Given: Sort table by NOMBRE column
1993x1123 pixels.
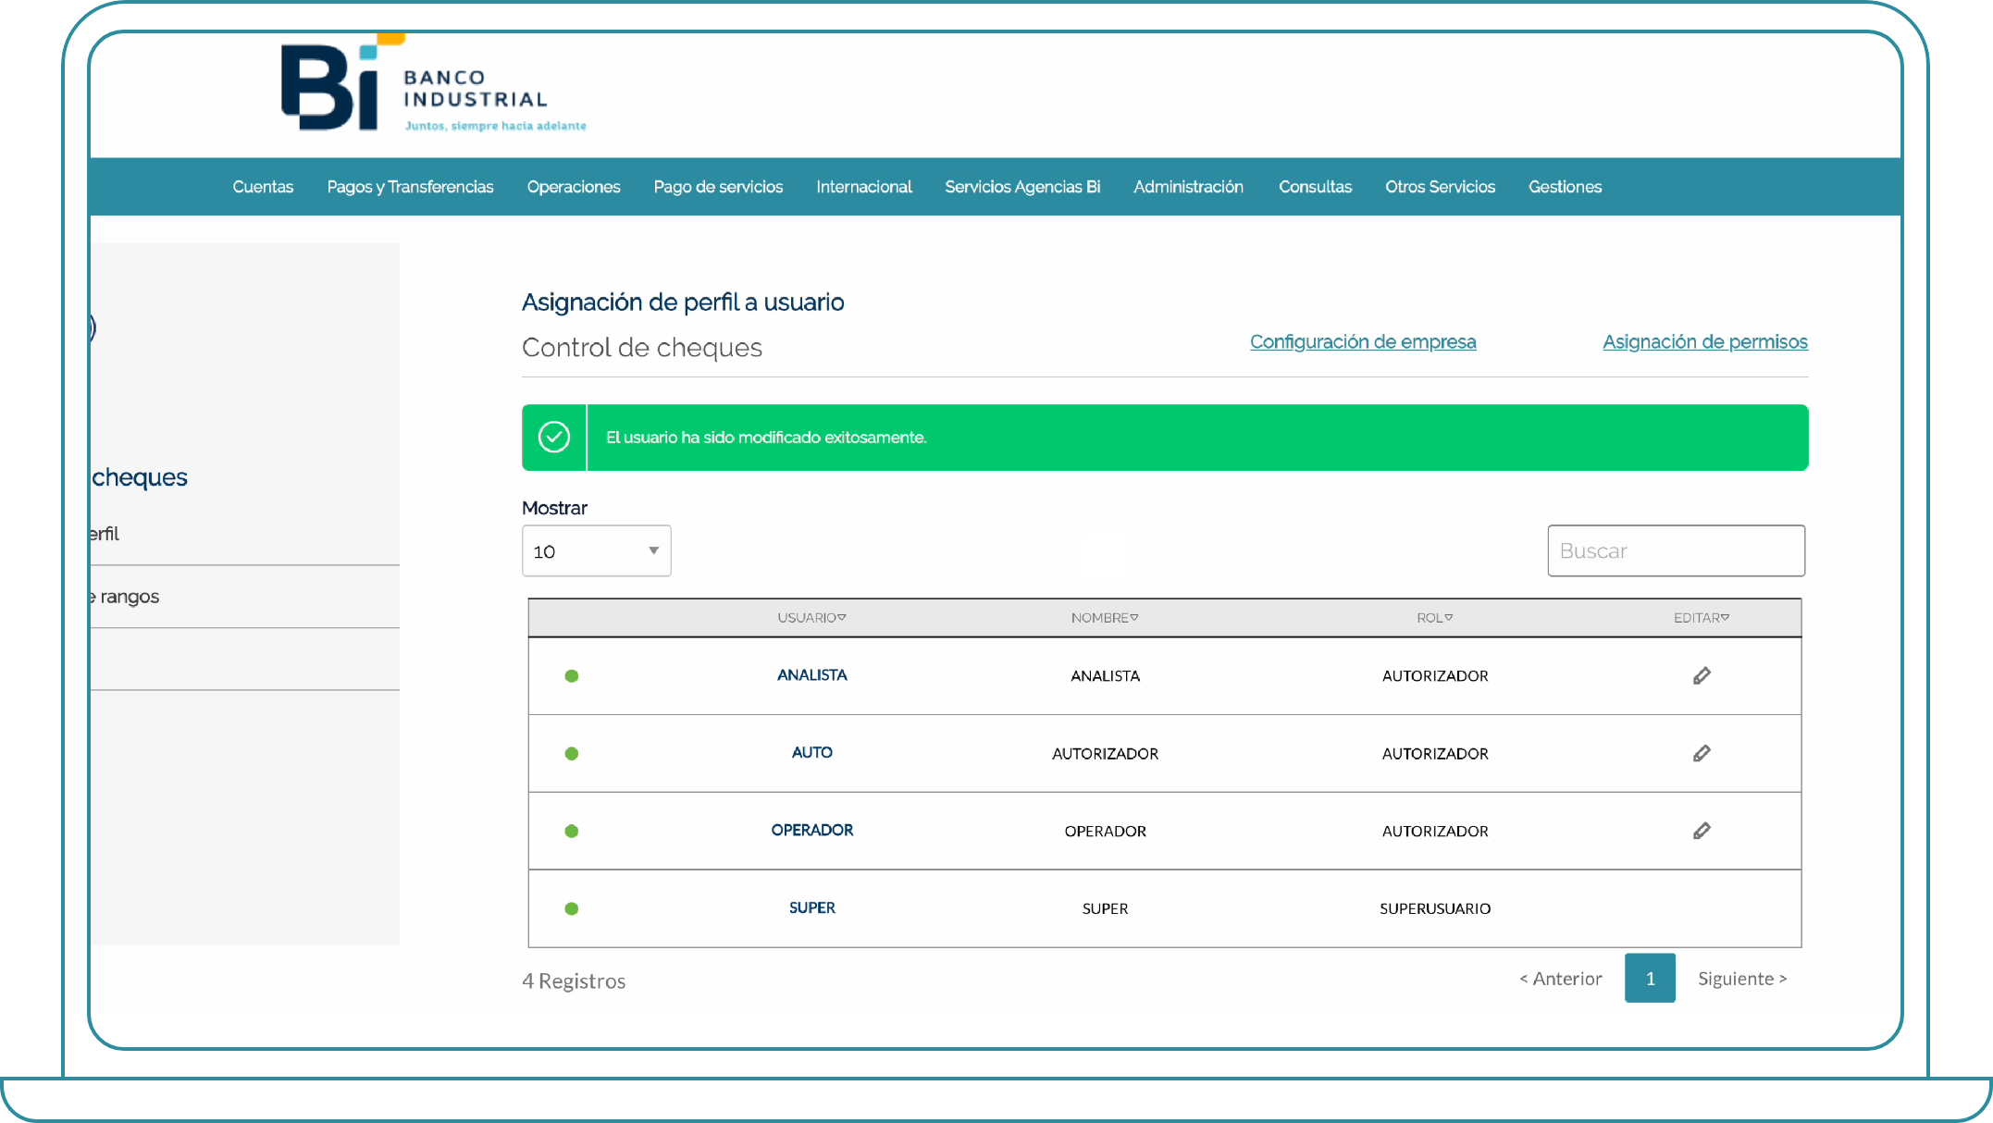Looking at the screenshot, I should point(1105,618).
